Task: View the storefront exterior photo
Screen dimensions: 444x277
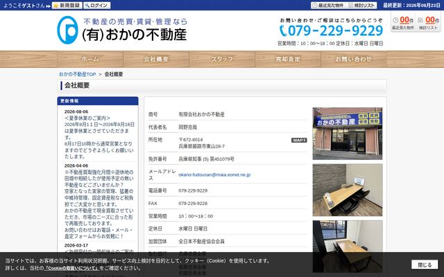Action: pyautogui.click(x=348, y=134)
